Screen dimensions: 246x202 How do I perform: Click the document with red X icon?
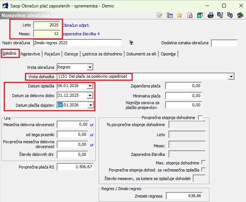click(x=190, y=15)
